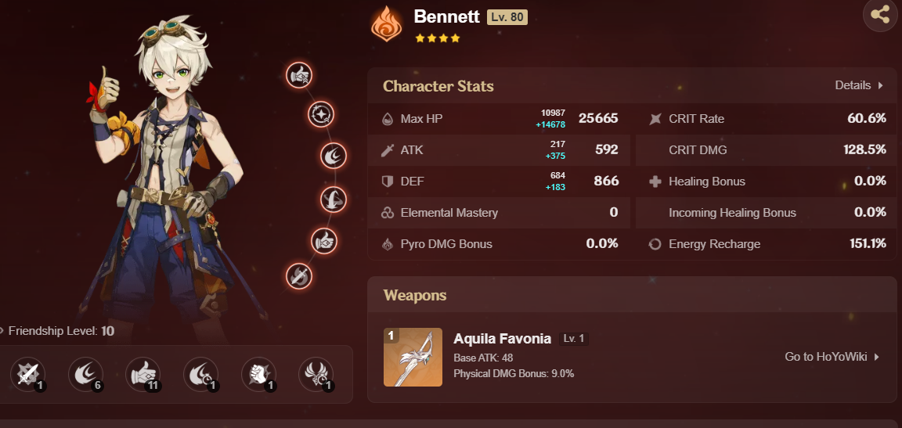Select the first constellation node icon
This screenshot has height=428, width=902.
click(x=299, y=75)
